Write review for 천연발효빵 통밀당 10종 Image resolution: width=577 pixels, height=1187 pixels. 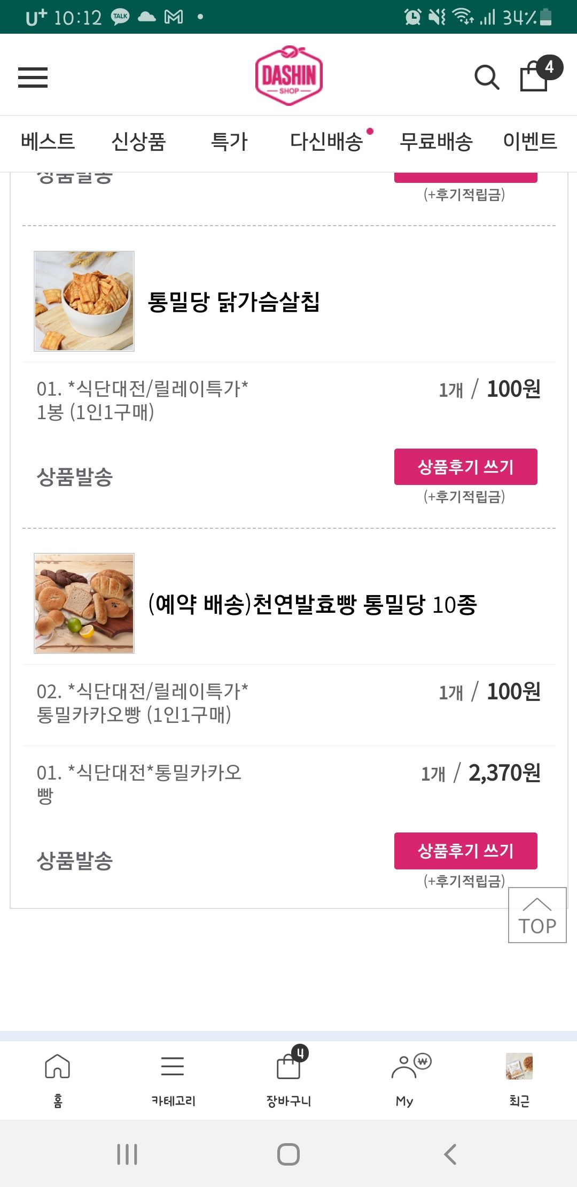click(x=465, y=851)
